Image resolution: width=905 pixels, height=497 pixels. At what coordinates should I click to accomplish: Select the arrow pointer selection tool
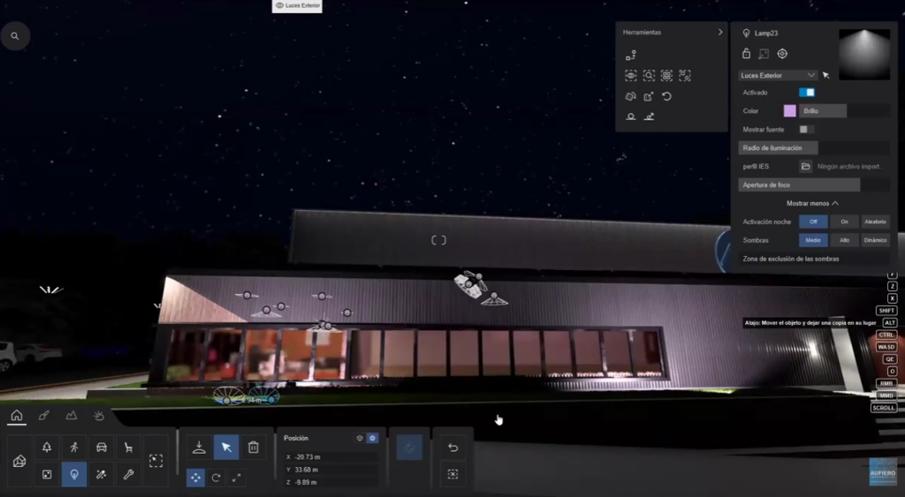[226, 448]
